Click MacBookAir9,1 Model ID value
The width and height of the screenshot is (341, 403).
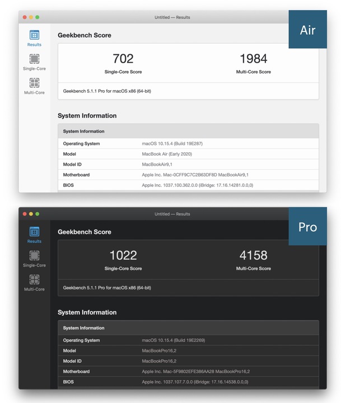[x=157, y=164]
